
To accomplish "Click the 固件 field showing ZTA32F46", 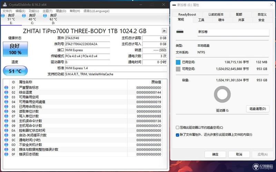I will point(88,38).
